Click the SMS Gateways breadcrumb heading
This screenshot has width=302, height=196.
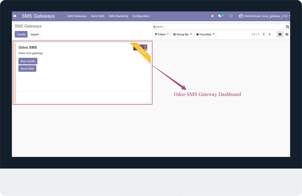pyautogui.click(x=28, y=26)
